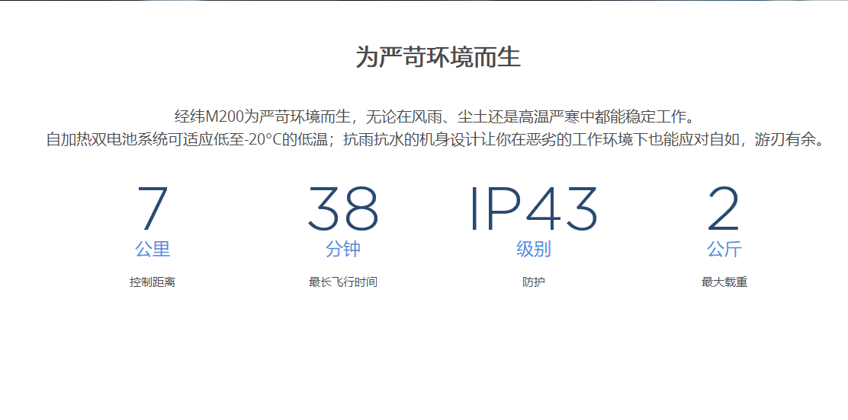The height and width of the screenshot is (420, 848).
Task: Click the 防护 caption
Action: (534, 282)
